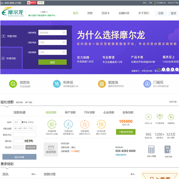Image resolution: width=179 pixels, height=179 pixels.
Task: Select the 先生 radio button
Action: pyautogui.click(x=22, y=122)
